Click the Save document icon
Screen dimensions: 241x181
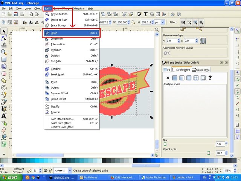click(x=16, y=14)
